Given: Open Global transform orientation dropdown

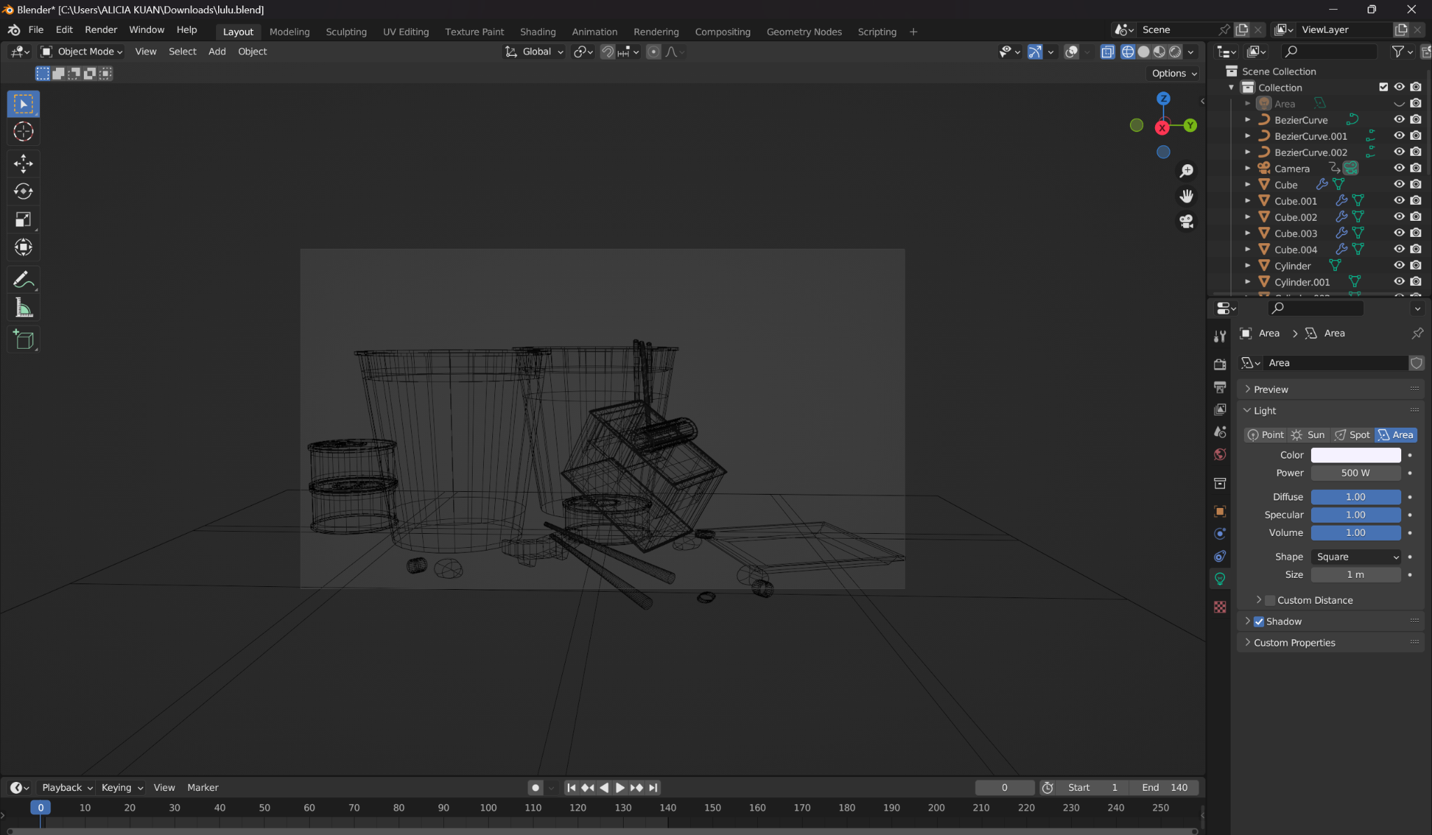Looking at the screenshot, I should click(534, 52).
